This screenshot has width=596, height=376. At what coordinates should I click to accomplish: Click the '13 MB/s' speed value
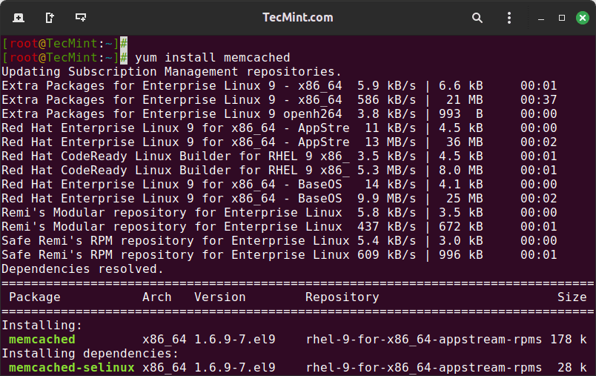coord(391,142)
